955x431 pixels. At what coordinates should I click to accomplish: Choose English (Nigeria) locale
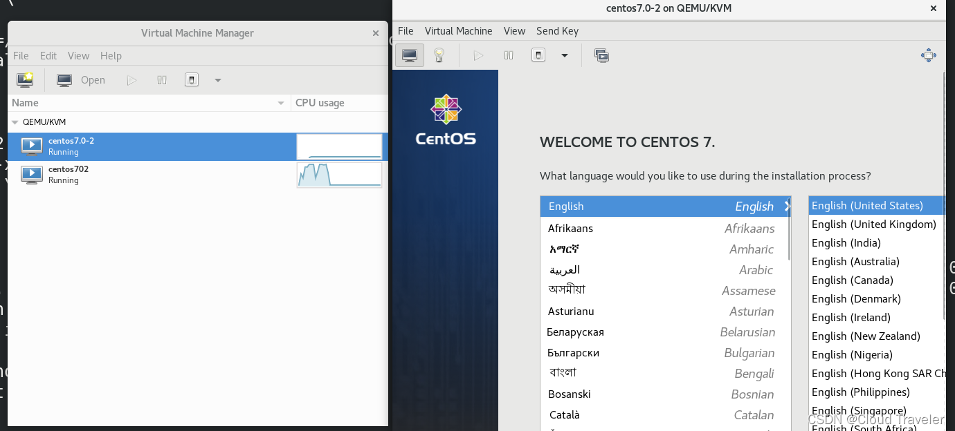point(877,355)
